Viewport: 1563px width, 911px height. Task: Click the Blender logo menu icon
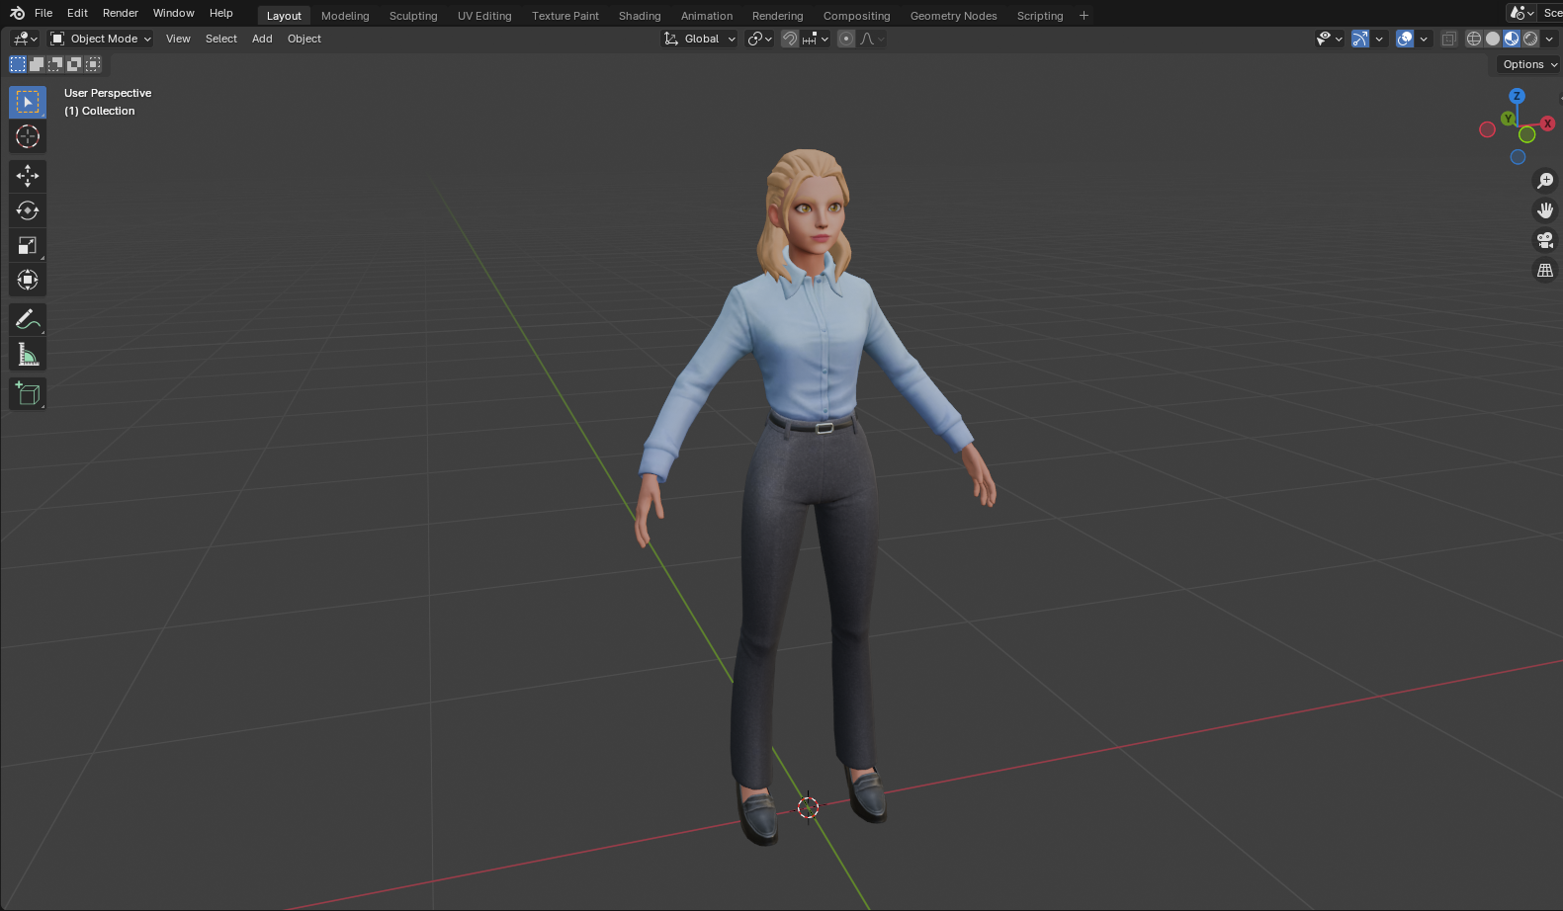click(17, 13)
